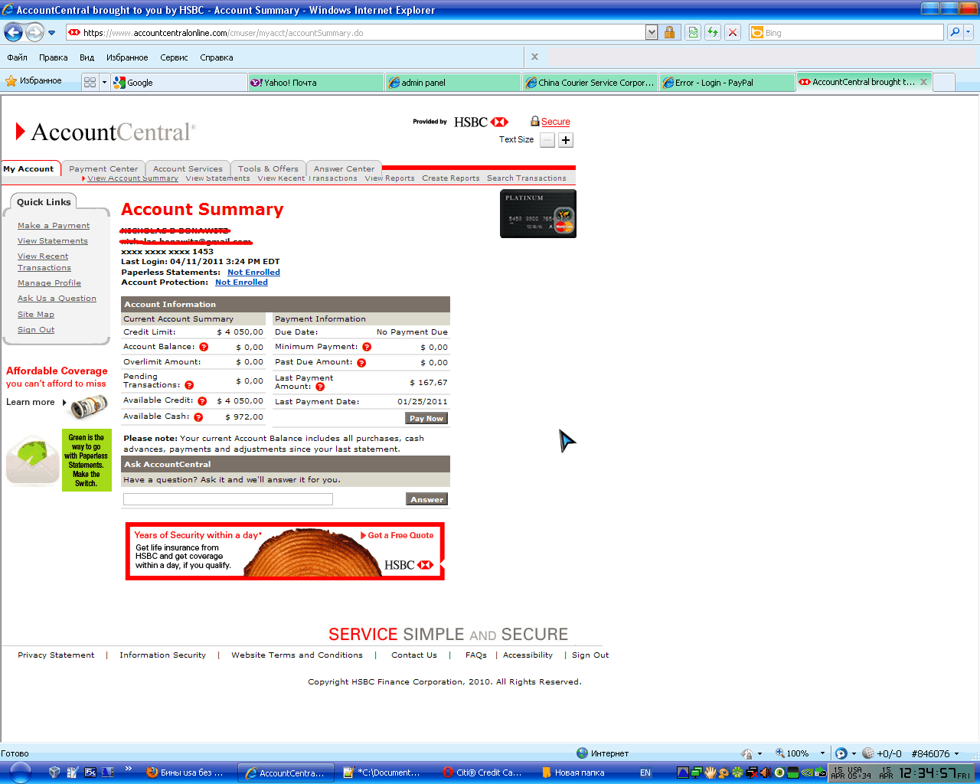This screenshot has width=980, height=784.
Task: Click the Platinum MasterCard image
Action: pos(537,214)
